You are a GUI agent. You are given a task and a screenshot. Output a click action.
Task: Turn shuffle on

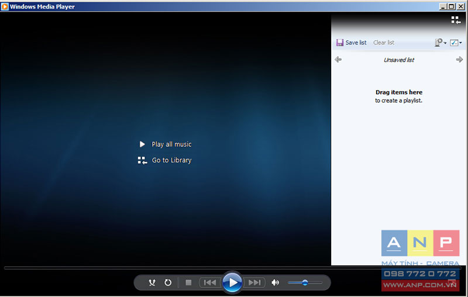[x=152, y=282]
